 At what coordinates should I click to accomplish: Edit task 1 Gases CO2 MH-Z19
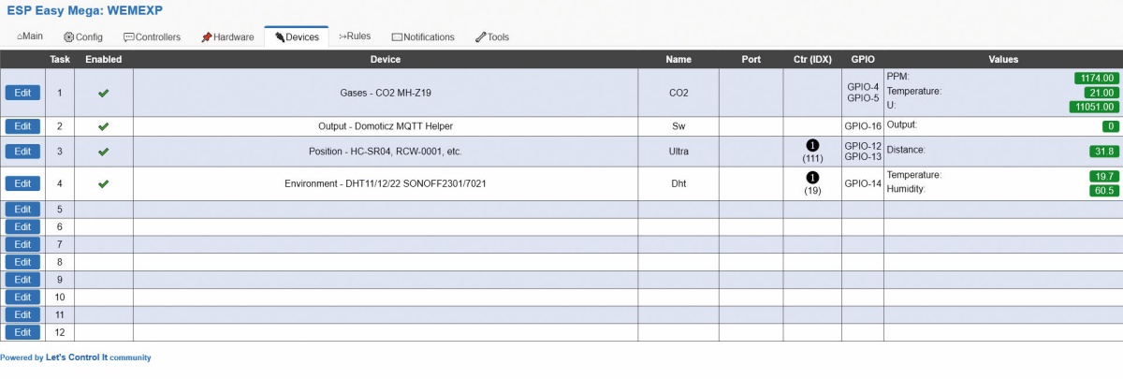[x=22, y=93]
